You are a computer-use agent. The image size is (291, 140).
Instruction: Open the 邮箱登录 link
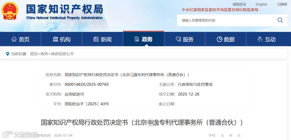pyautogui.click(x=240, y=5)
